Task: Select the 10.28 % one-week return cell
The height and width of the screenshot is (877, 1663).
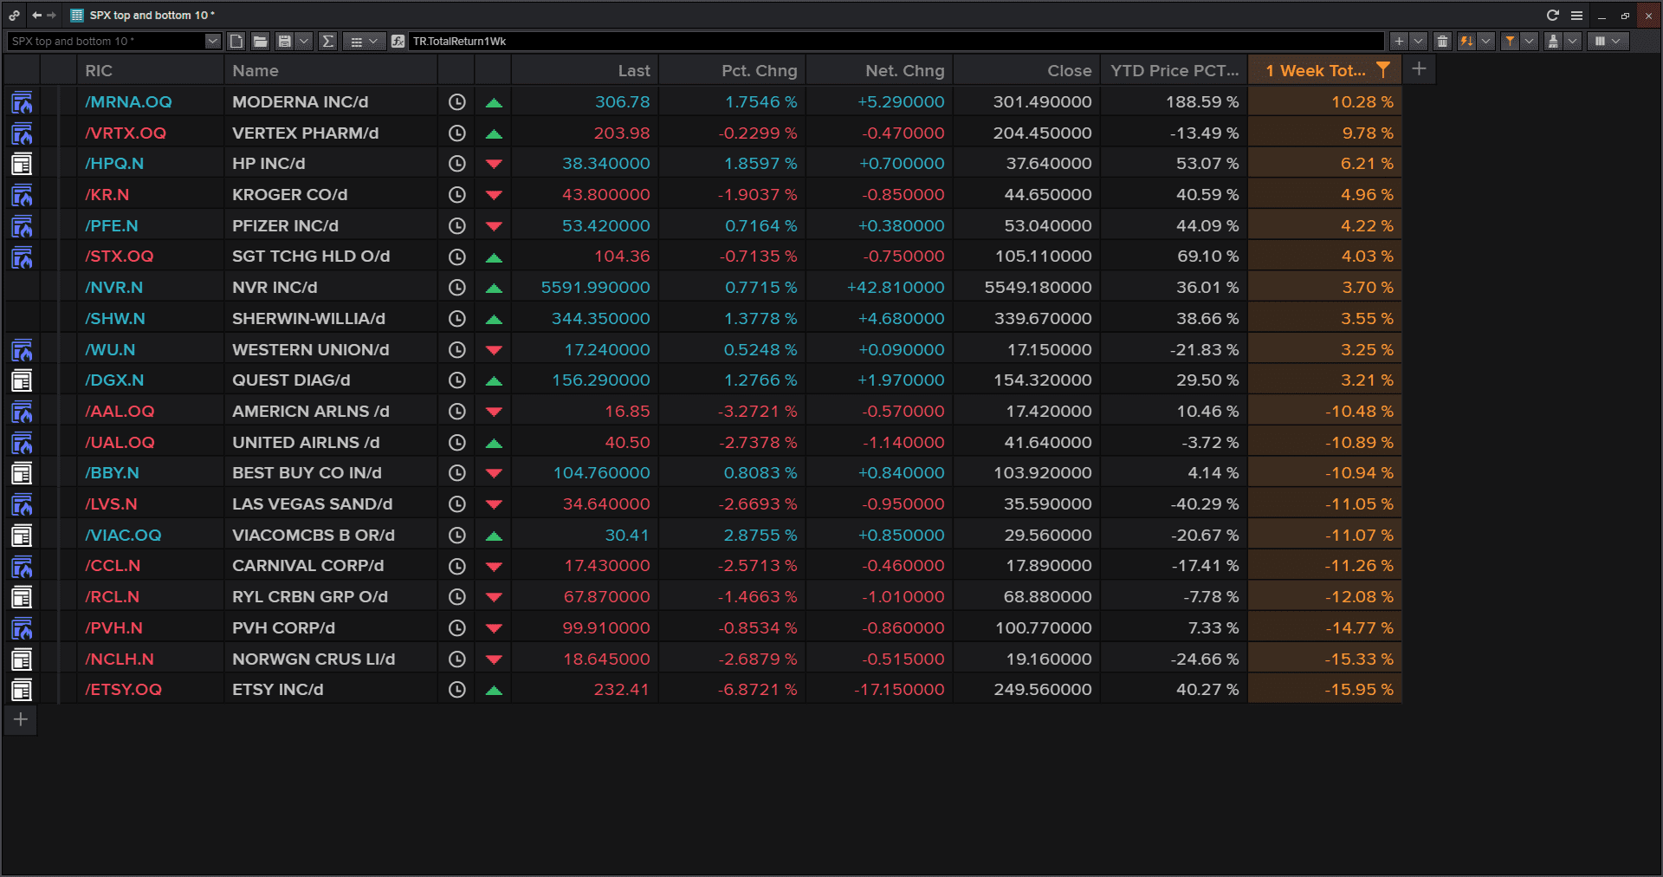Action: click(1325, 102)
